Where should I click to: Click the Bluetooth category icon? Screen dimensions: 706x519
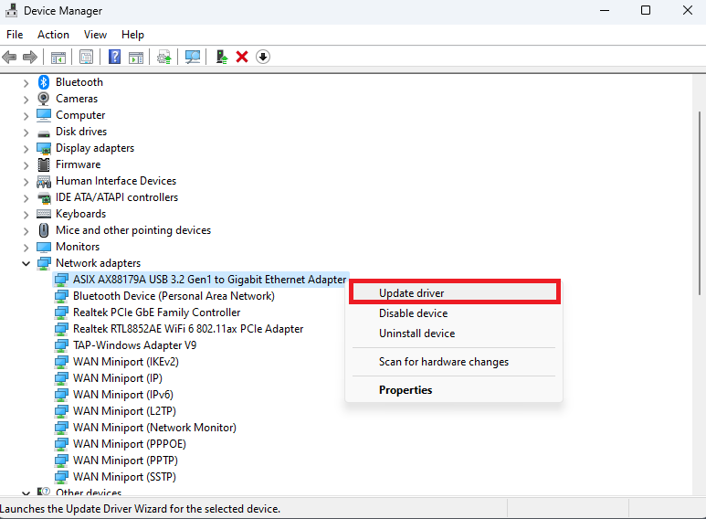44,82
